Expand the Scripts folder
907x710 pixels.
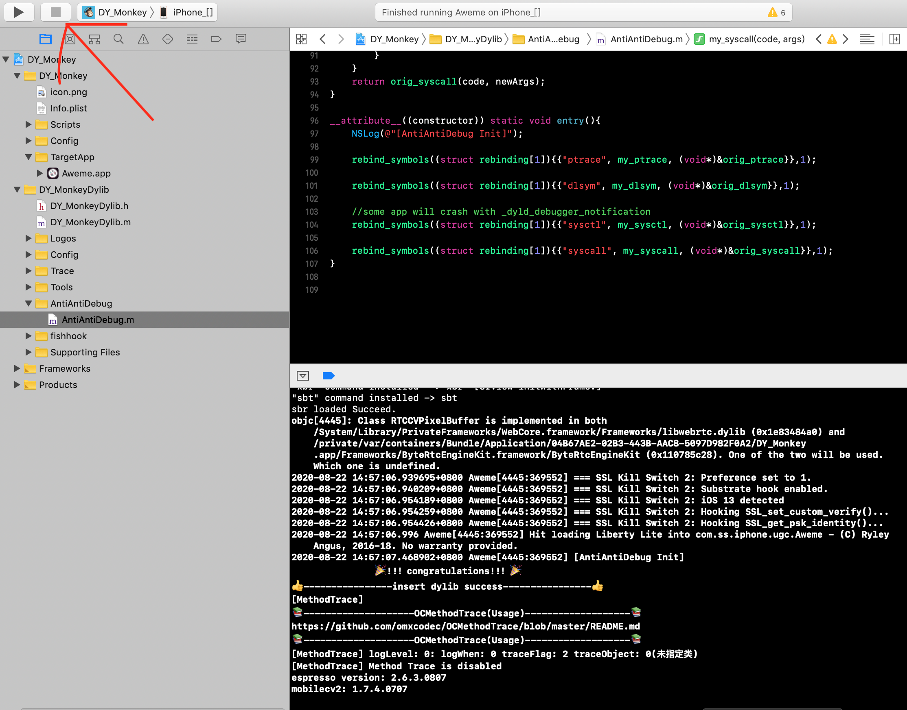coord(28,124)
